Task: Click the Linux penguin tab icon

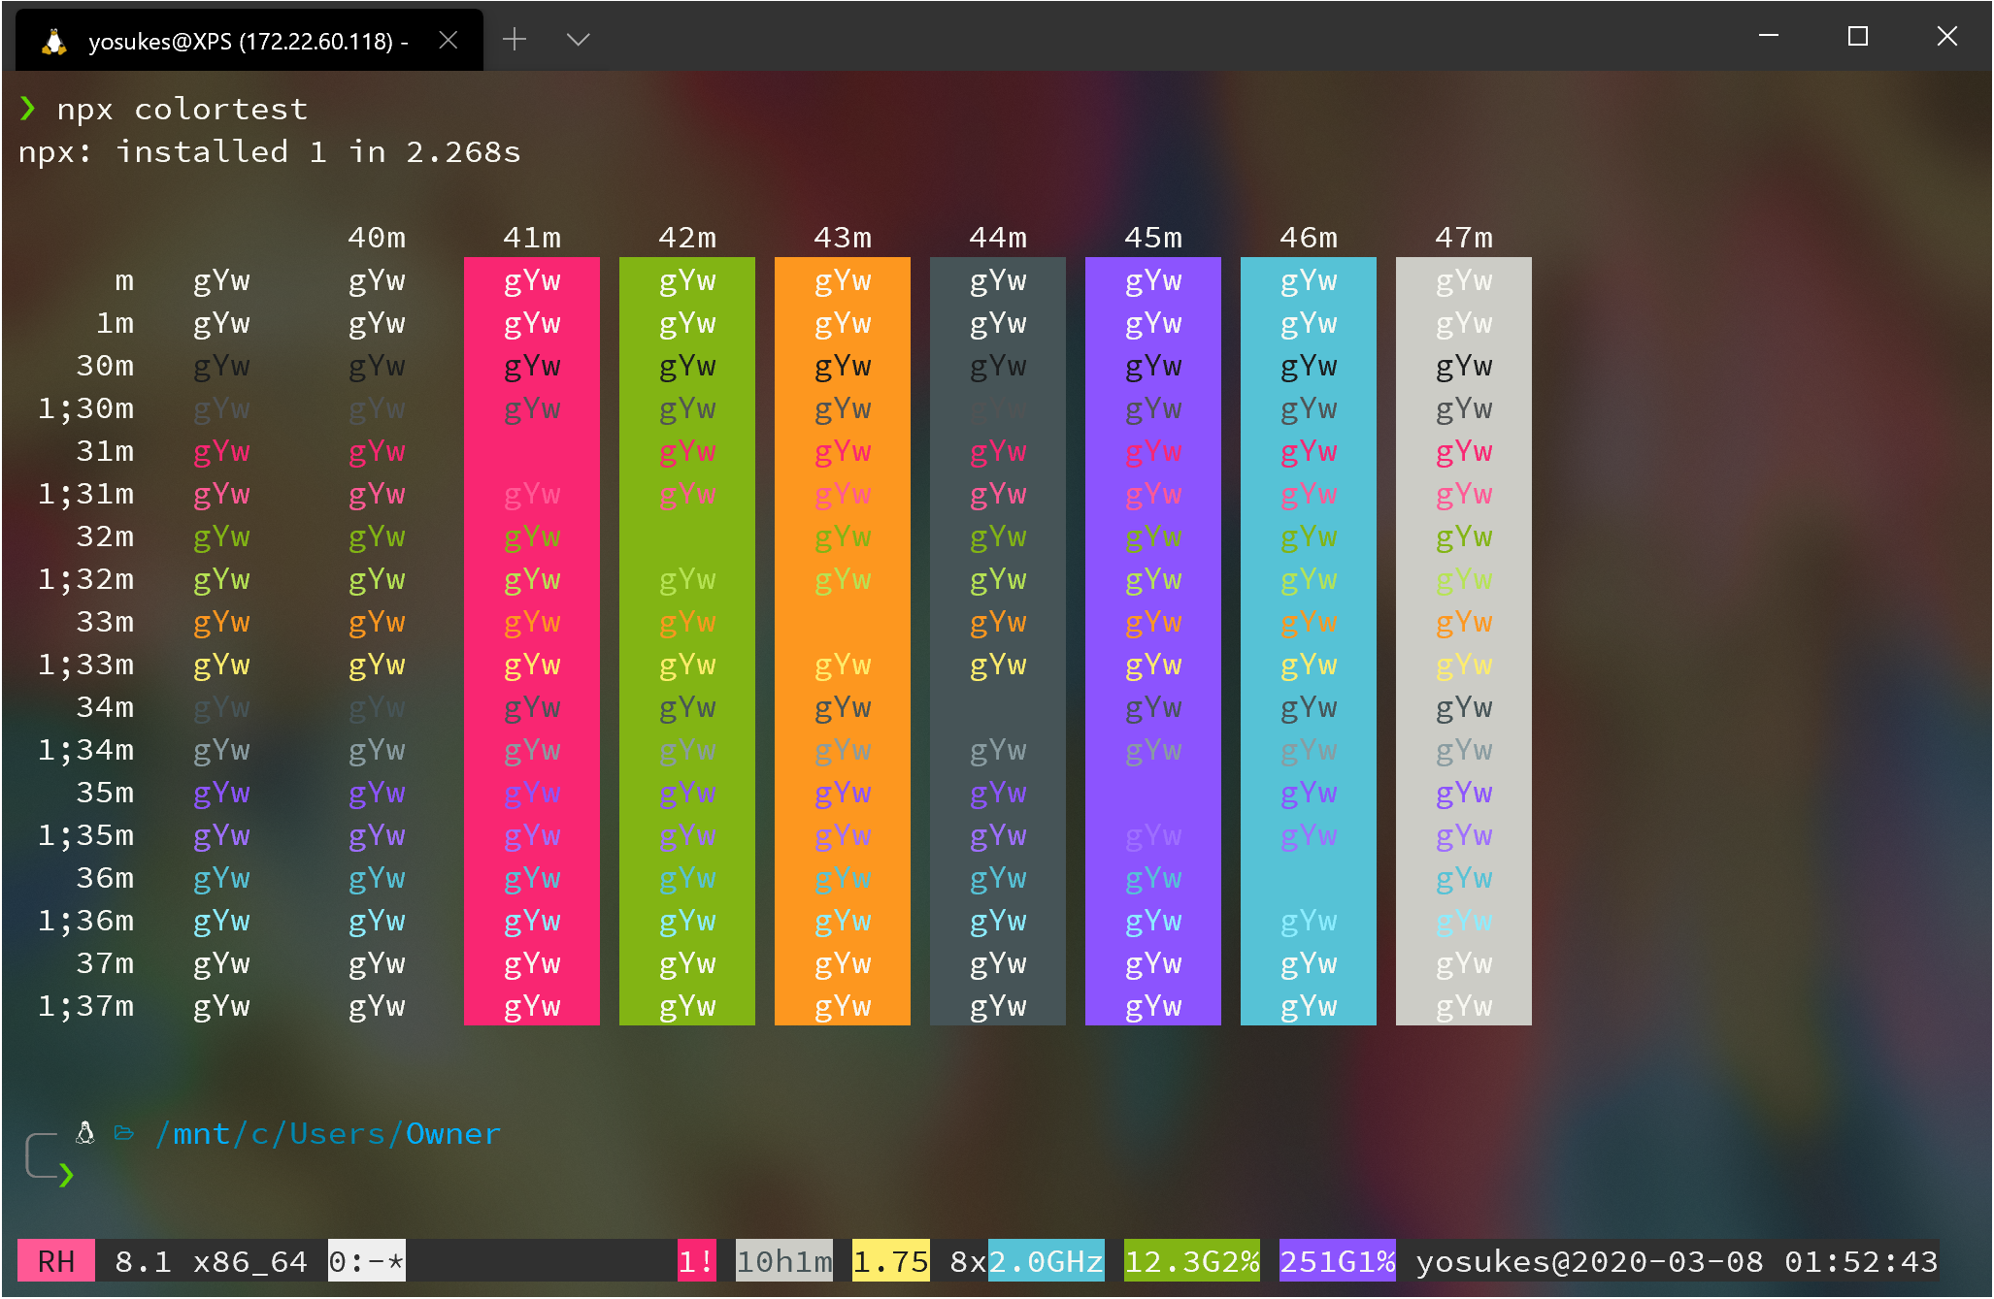Action: pyautogui.click(x=54, y=41)
